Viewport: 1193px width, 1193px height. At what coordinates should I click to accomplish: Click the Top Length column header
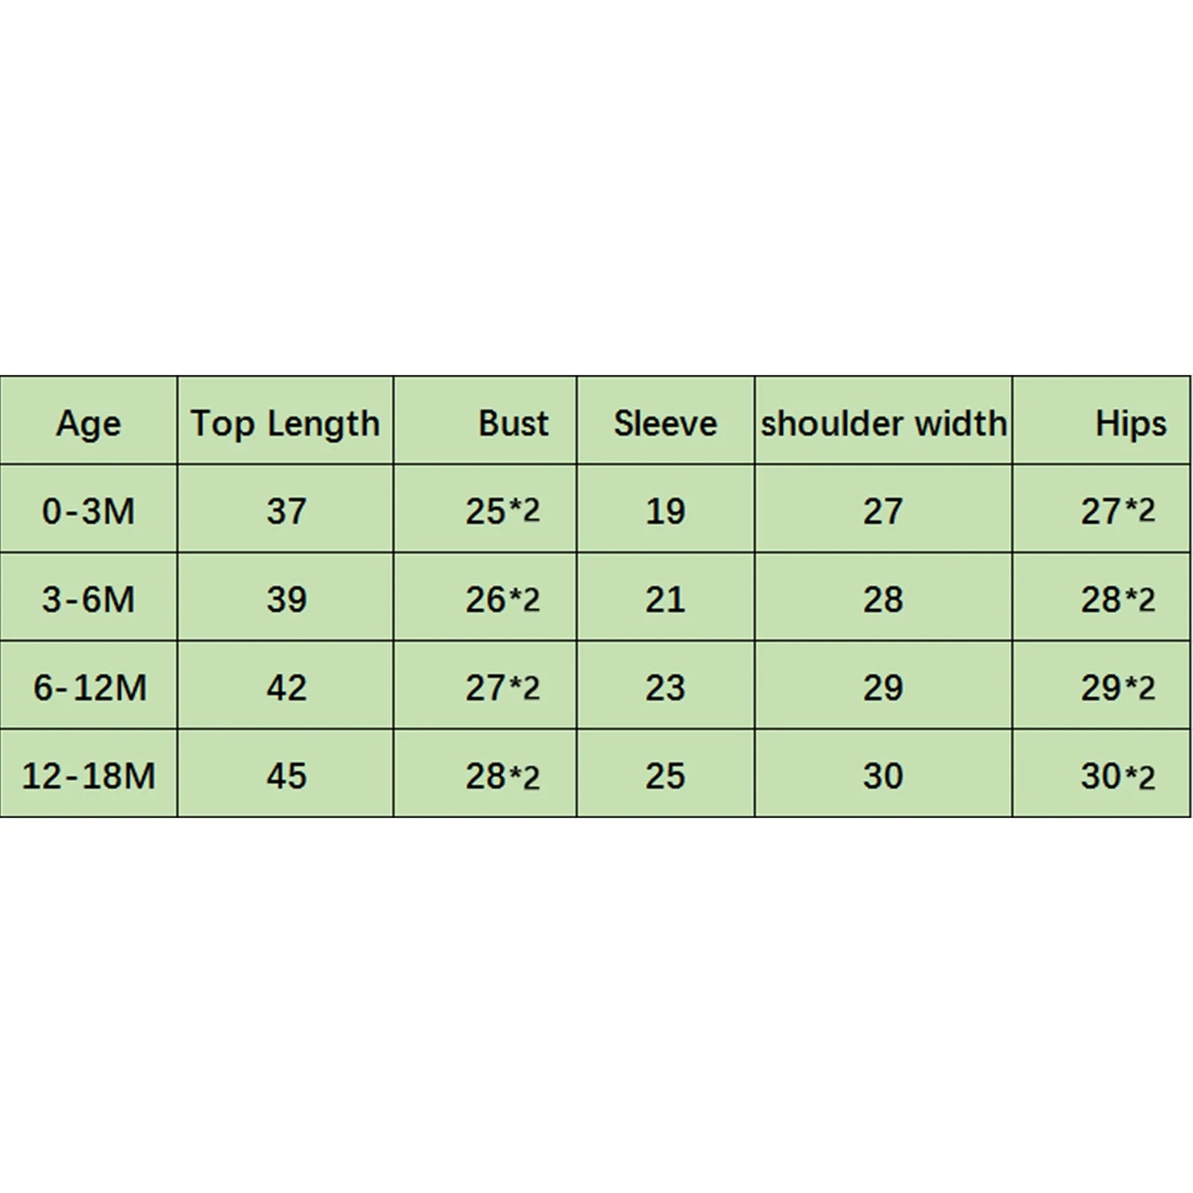tap(286, 424)
